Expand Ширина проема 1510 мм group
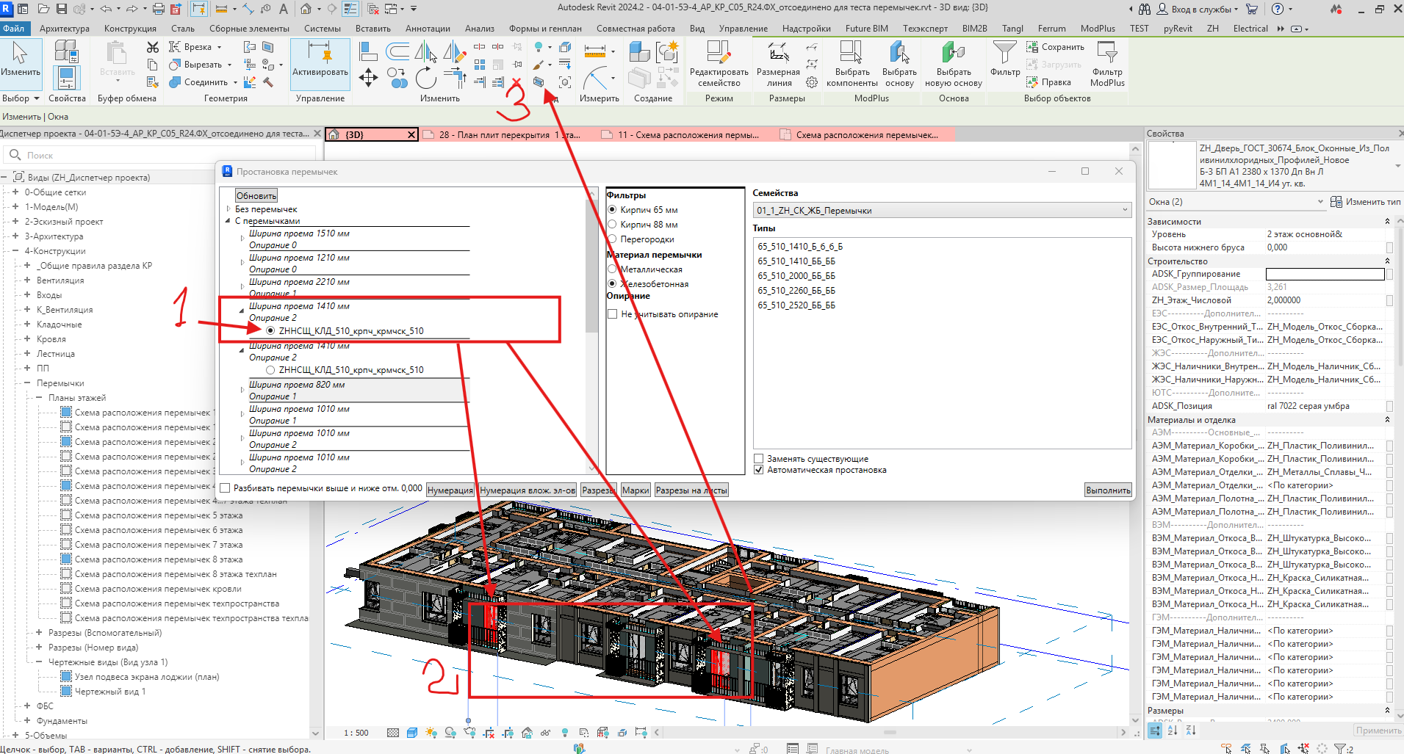1404x754 pixels. point(242,239)
